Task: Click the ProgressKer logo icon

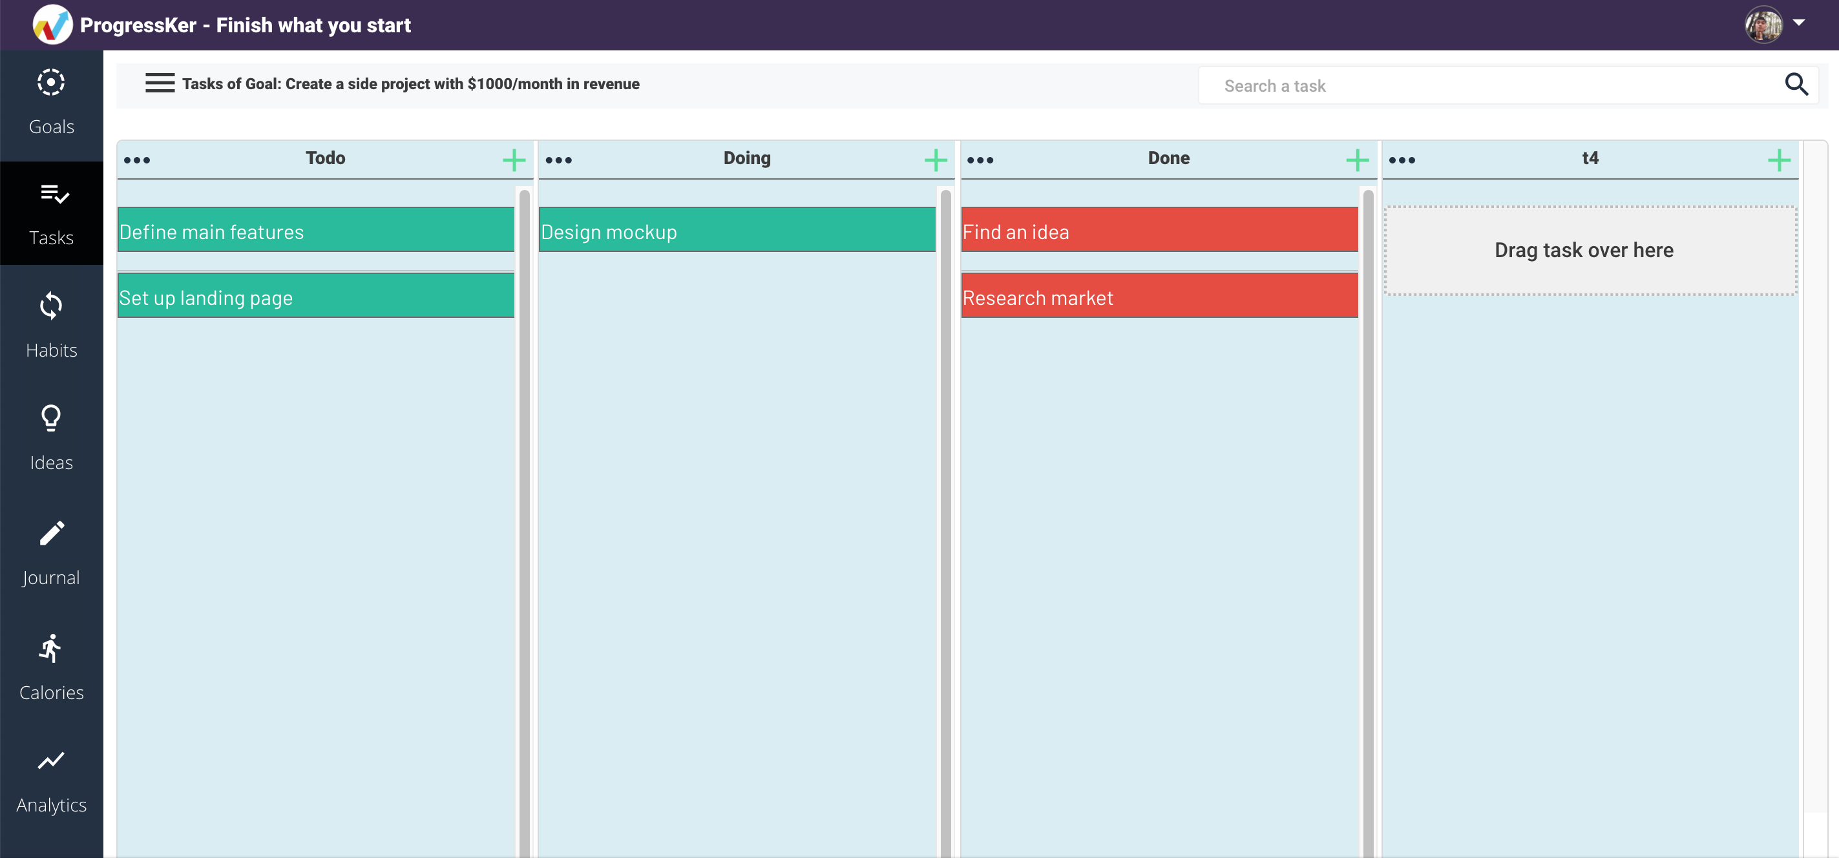Action: [x=52, y=25]
